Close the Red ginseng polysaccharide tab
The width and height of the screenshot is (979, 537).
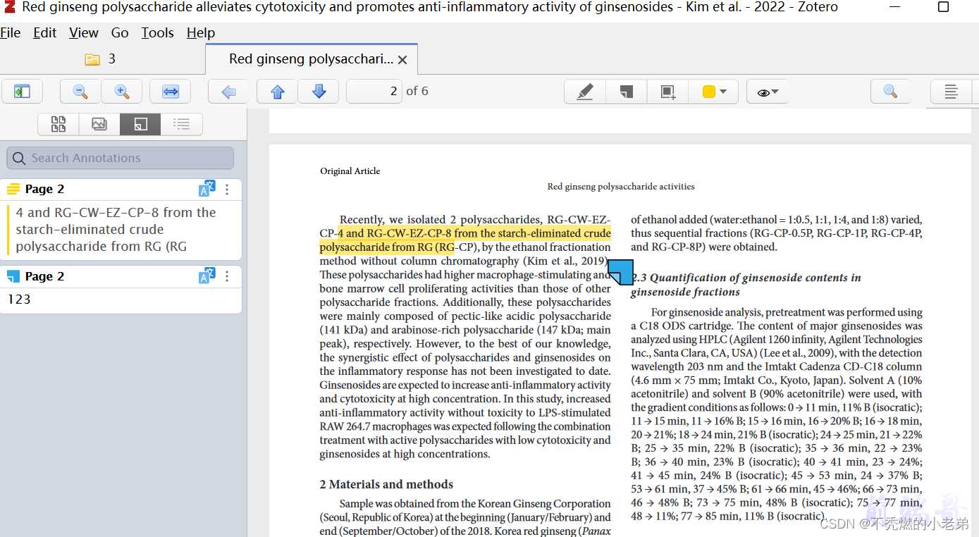pos(402,60)
